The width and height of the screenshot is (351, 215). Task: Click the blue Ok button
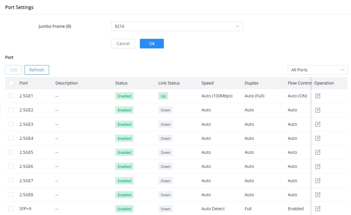point(152,44)
